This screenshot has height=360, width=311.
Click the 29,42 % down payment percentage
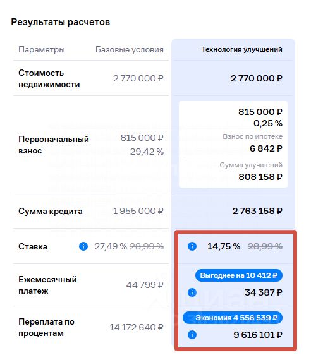[x=147, y=152]
